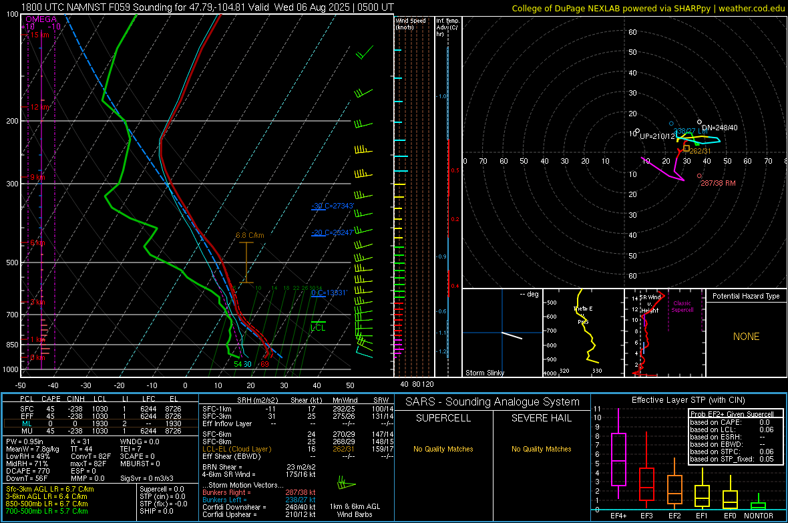Select the SFC parcel row
The width and height of the screenshot is (788, 523).
coord(101,409)
